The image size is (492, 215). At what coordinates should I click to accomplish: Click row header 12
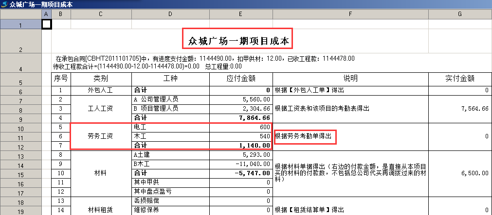pos(21,146)
